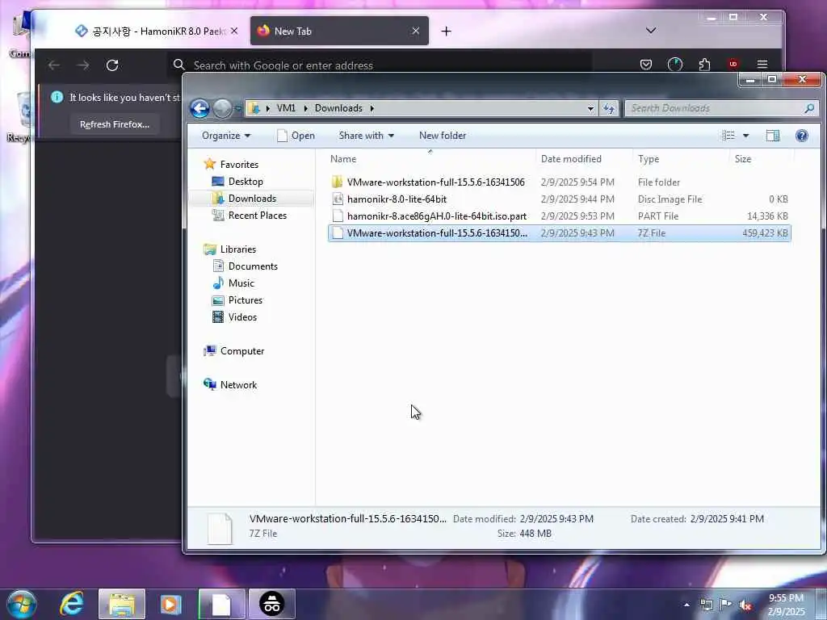Open the Pocket icon in Firefox toolbar
The image size is (827, 620).
645,65
